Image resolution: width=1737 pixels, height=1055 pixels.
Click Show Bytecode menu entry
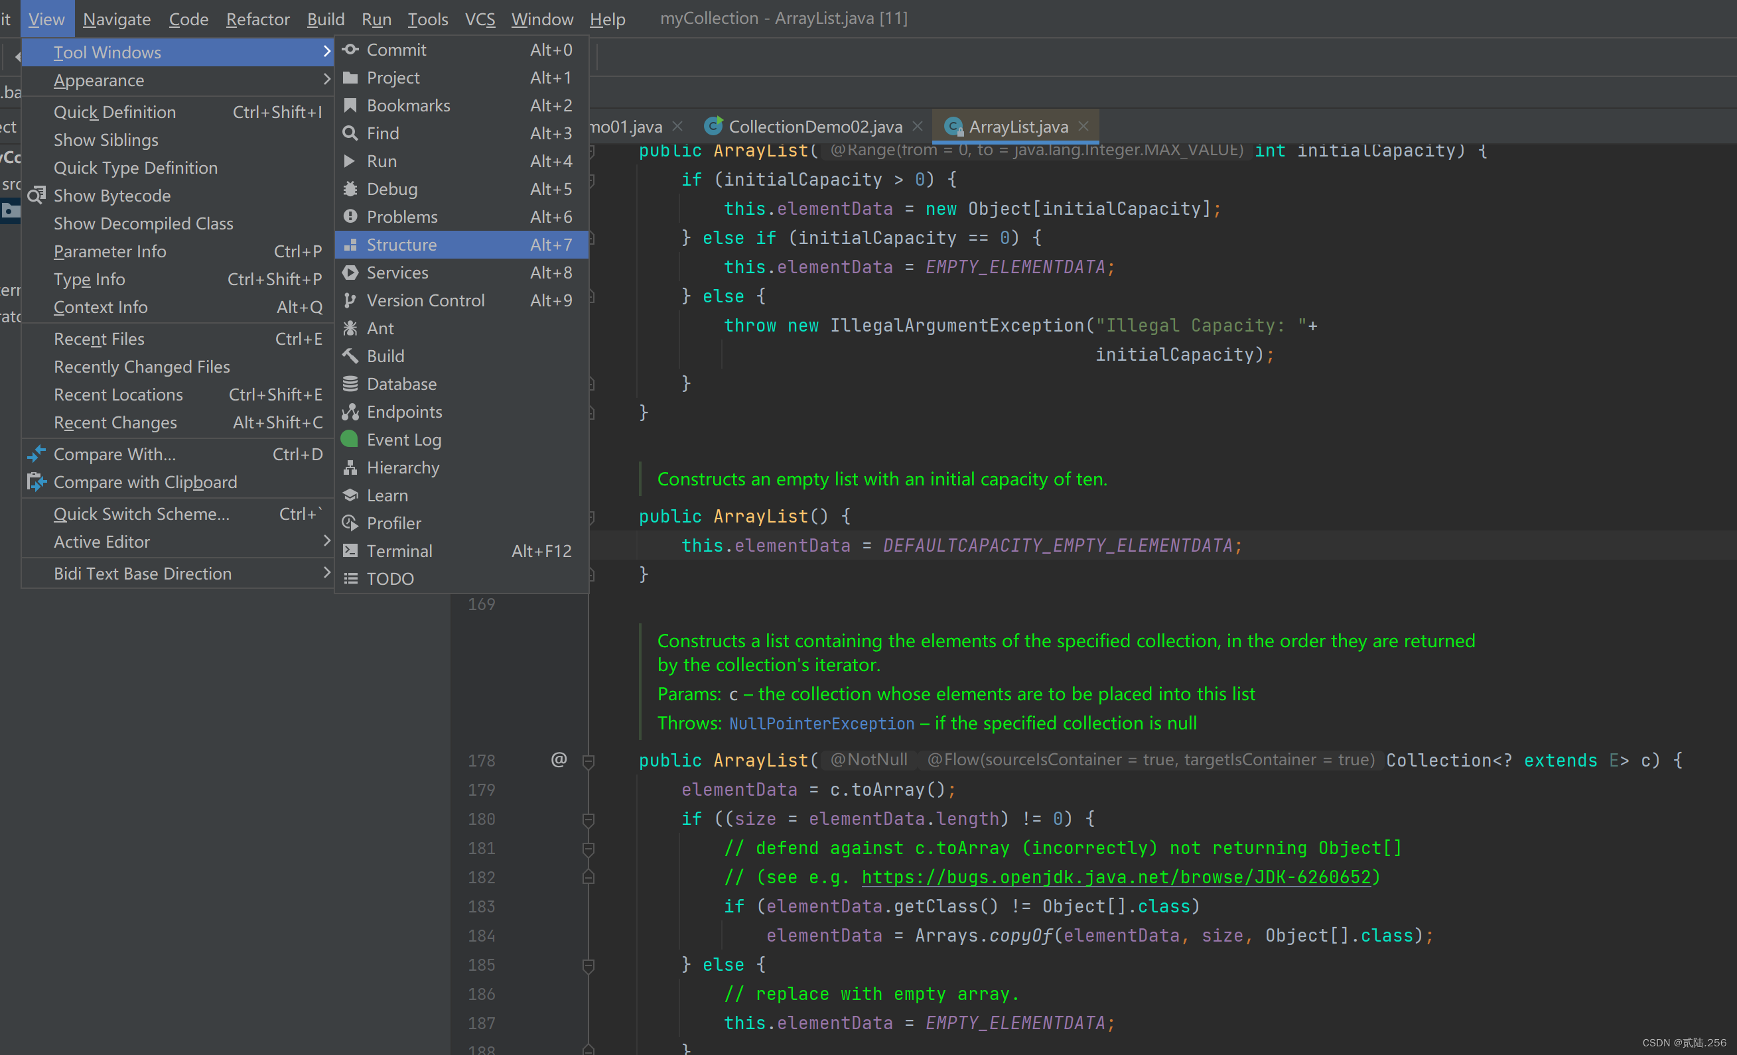[112, 195]
